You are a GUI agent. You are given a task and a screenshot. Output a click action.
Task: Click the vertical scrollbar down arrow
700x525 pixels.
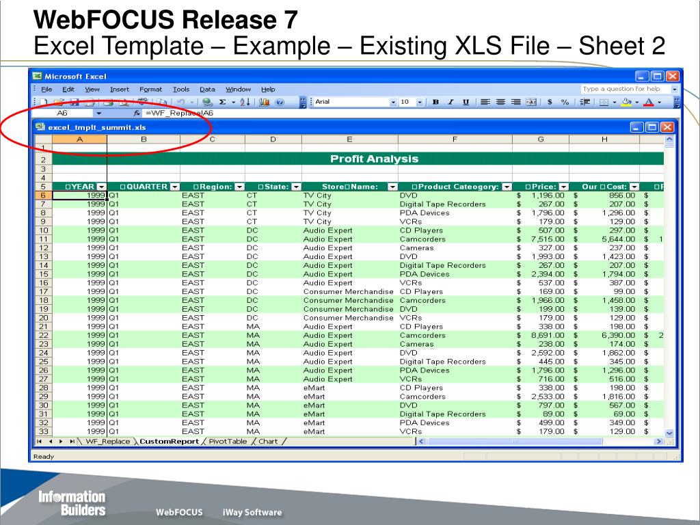669,433
